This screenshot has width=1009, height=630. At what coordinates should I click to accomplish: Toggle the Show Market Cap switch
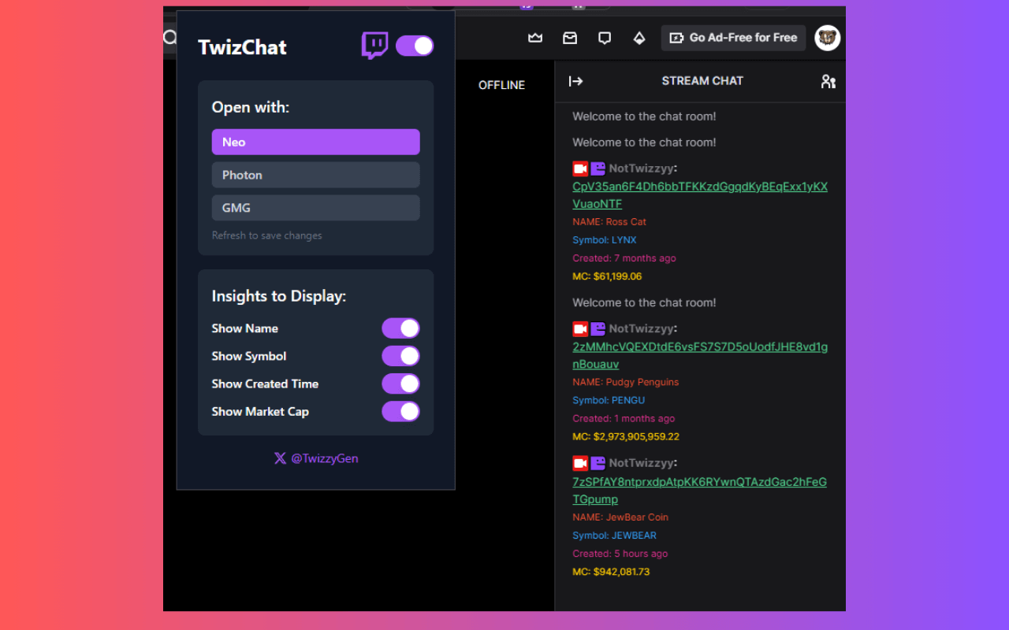pos(400,411)
